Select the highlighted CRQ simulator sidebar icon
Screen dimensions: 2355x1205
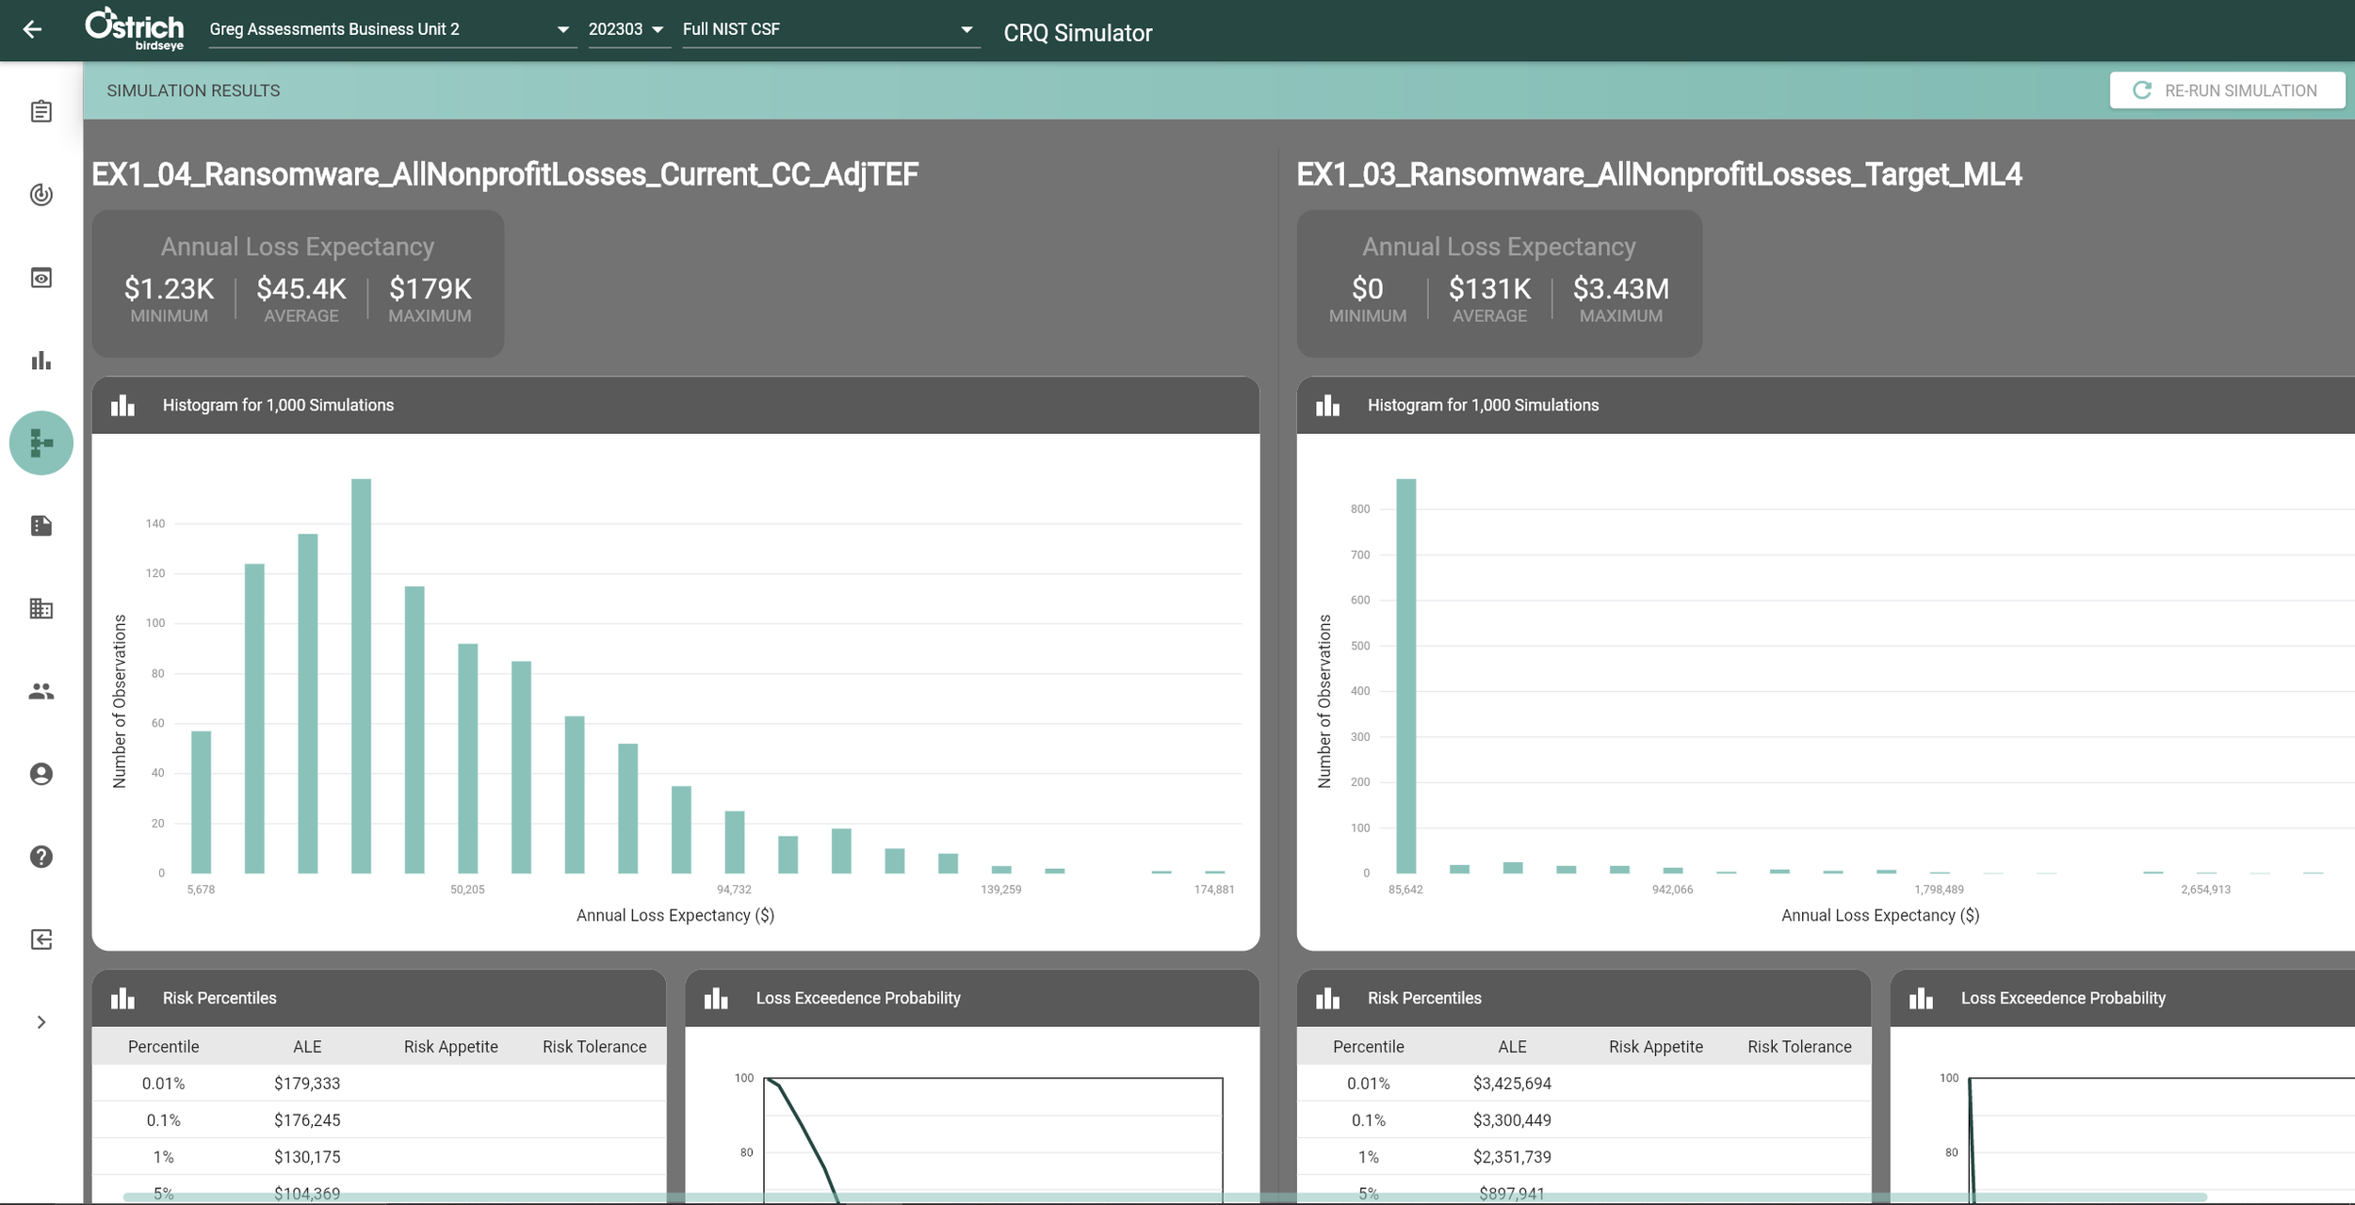tap(41, 442)
